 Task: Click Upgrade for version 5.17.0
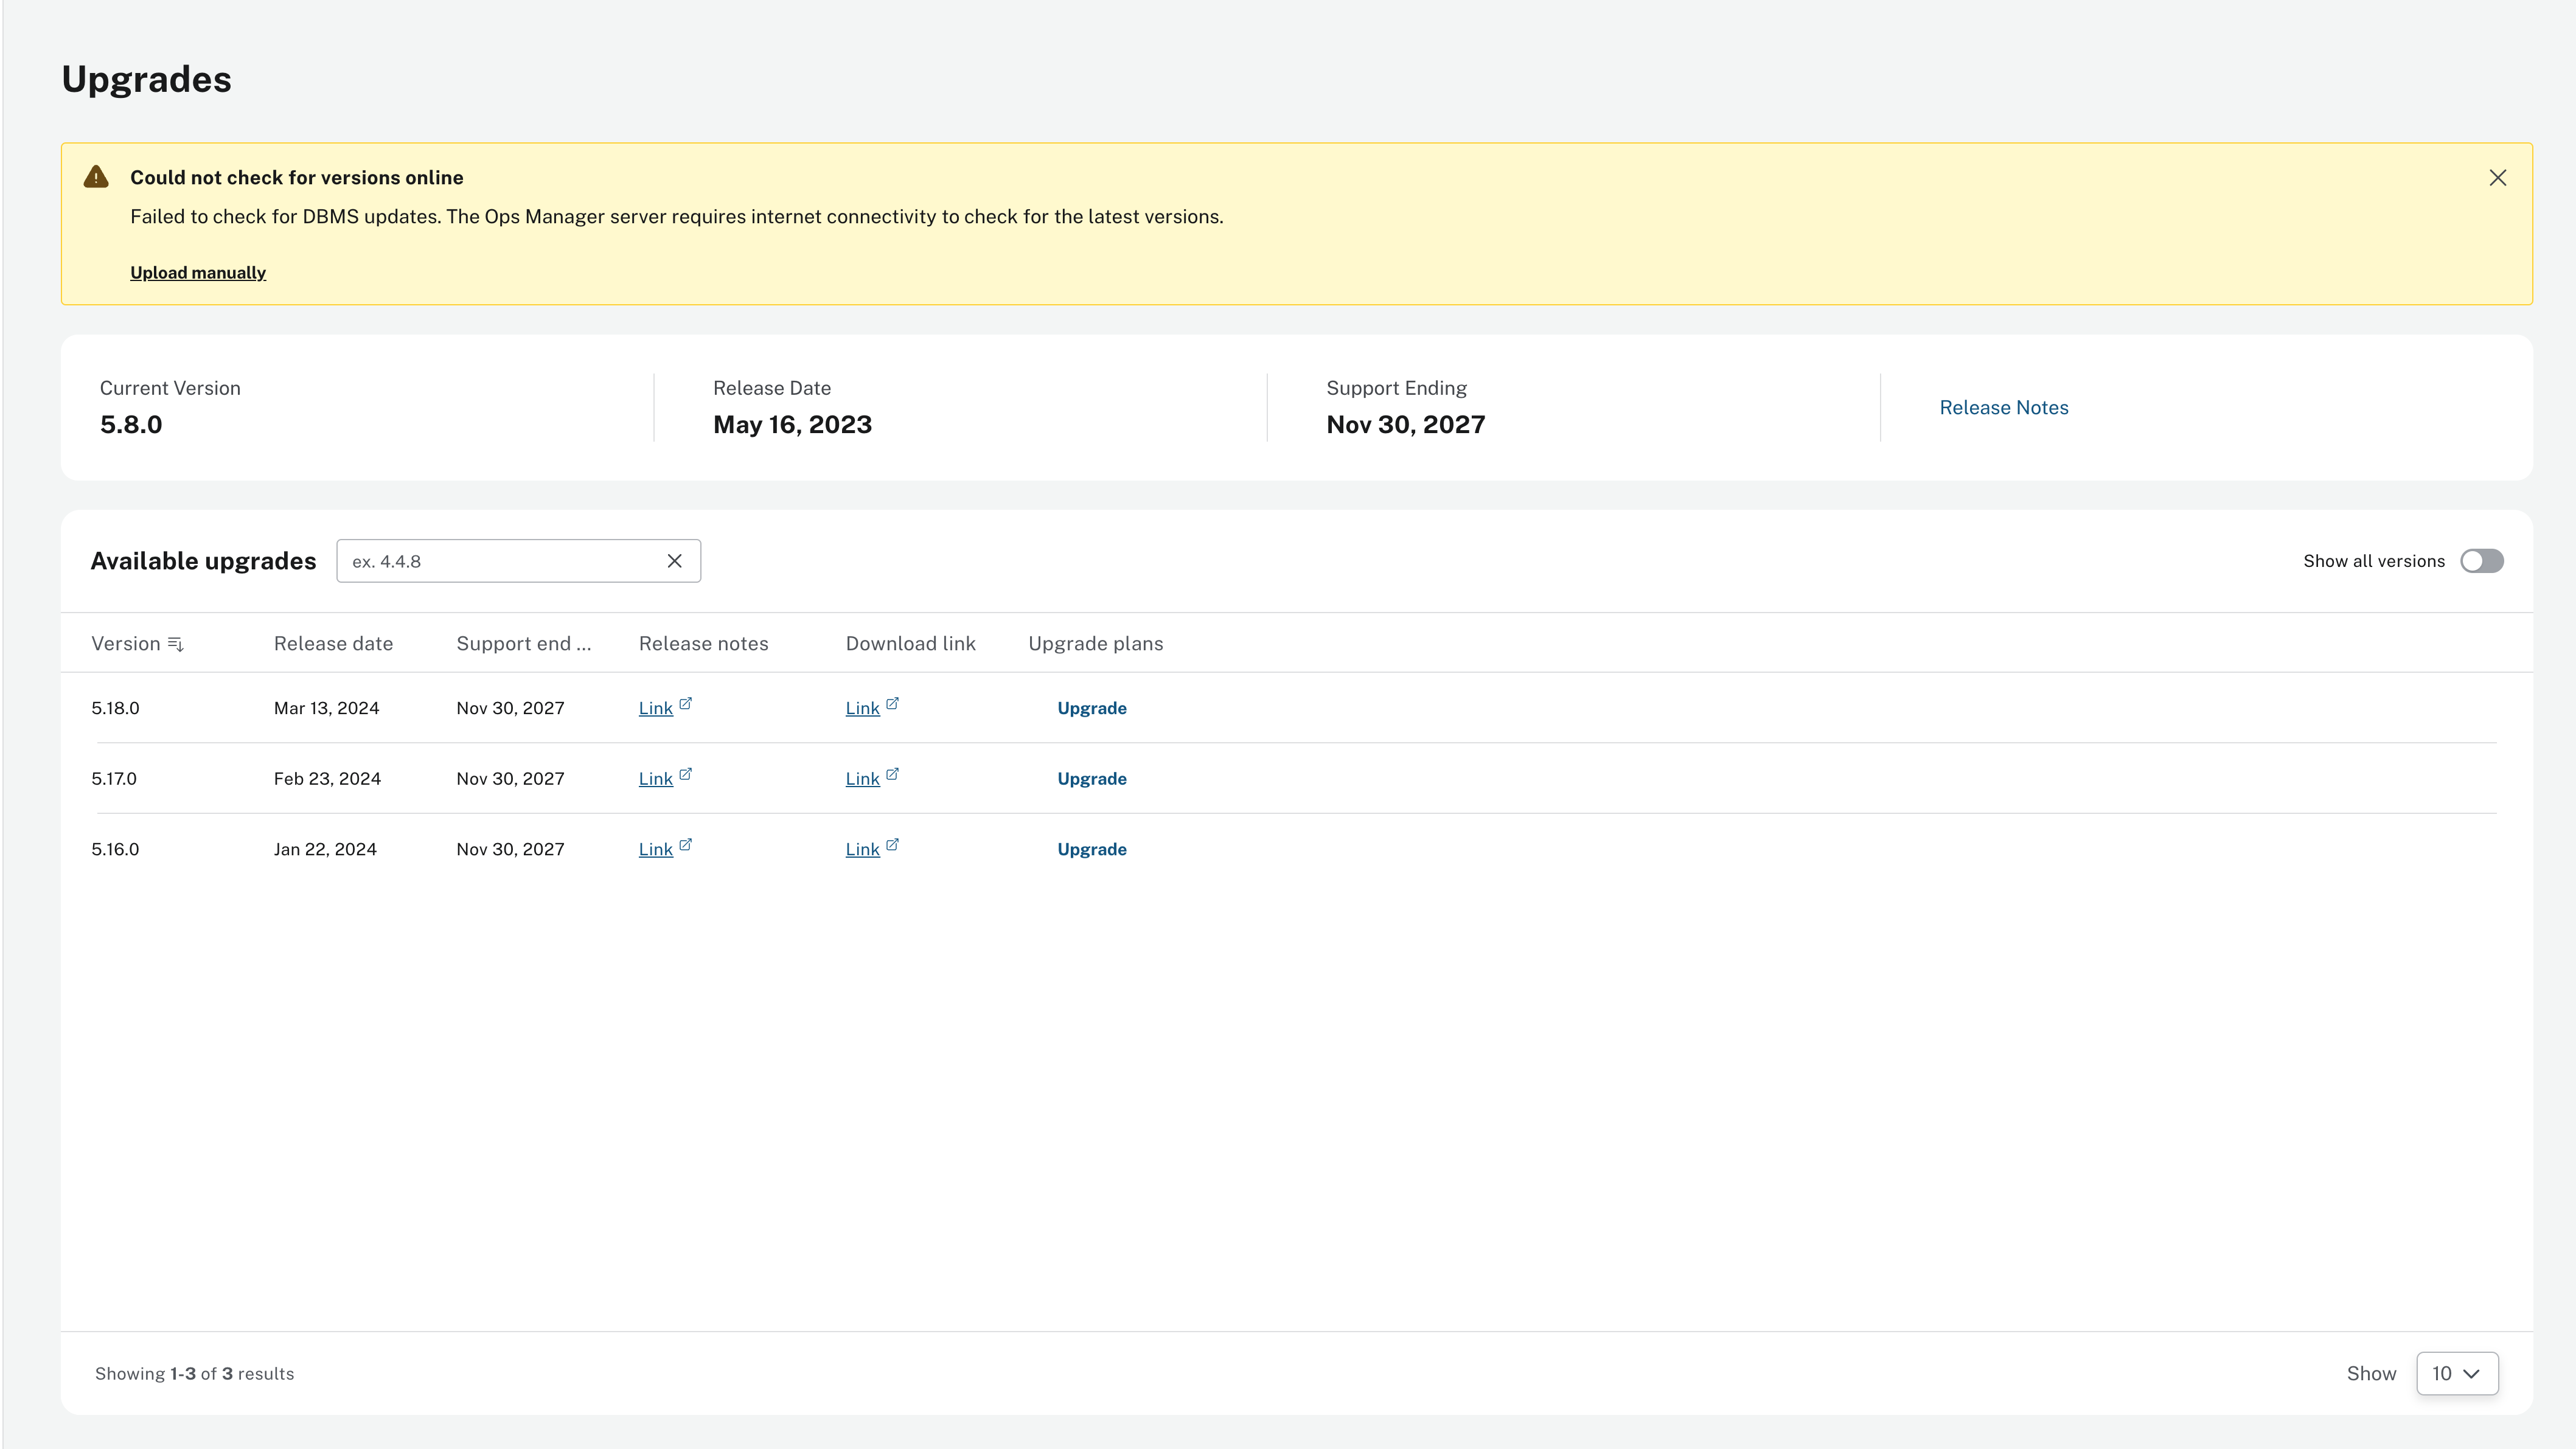1092,779
